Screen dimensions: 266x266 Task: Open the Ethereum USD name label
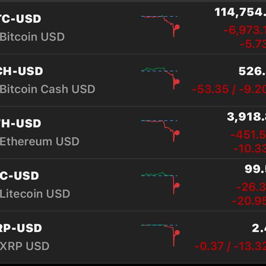click(39, 141)
